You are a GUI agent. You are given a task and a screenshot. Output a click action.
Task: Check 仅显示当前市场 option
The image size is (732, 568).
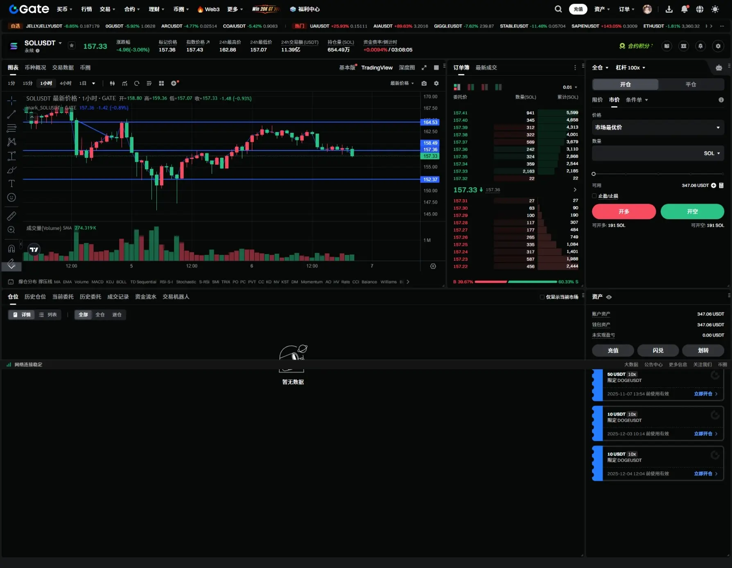click(x=542, y=297)
